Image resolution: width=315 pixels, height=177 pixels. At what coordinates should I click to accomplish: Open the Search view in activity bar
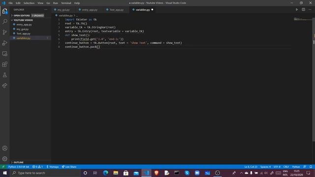coord(4,22)
